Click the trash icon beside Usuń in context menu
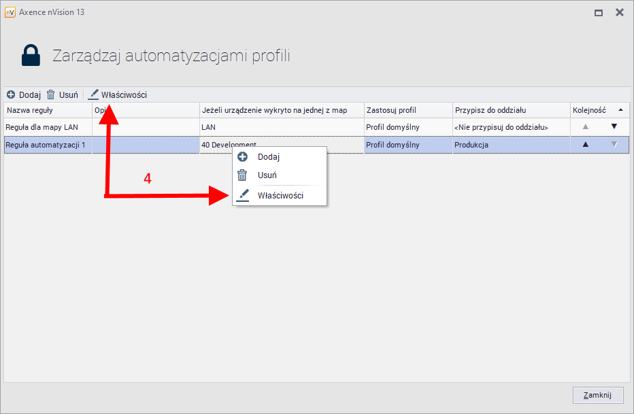 coord(244,175)
